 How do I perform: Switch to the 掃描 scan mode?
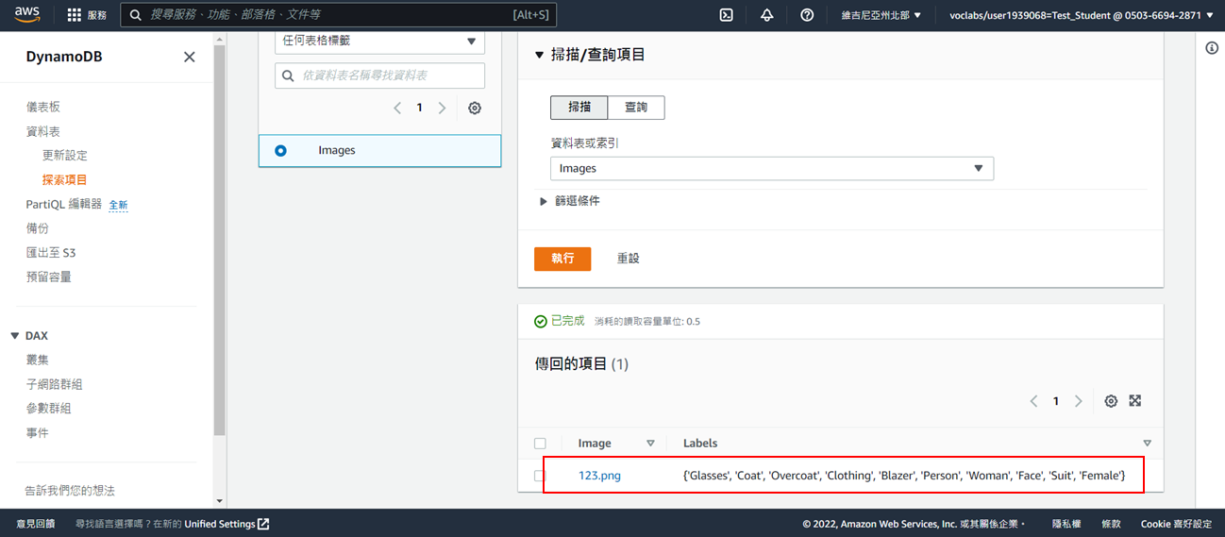tap(579, 108)
